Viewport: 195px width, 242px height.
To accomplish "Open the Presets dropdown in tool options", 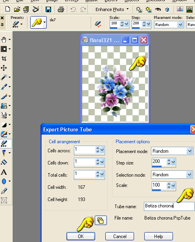I will click(22, 24).
